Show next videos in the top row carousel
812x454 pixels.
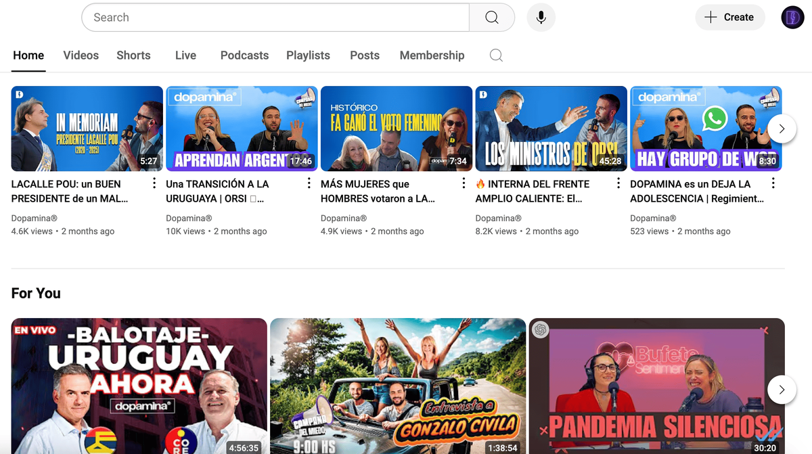[x=782, y=129]
